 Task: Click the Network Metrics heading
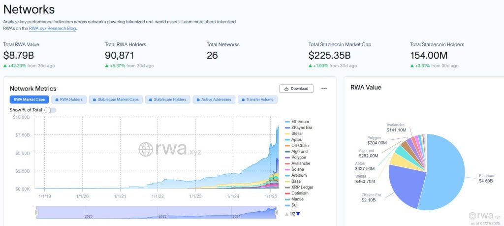click(33, 89)
